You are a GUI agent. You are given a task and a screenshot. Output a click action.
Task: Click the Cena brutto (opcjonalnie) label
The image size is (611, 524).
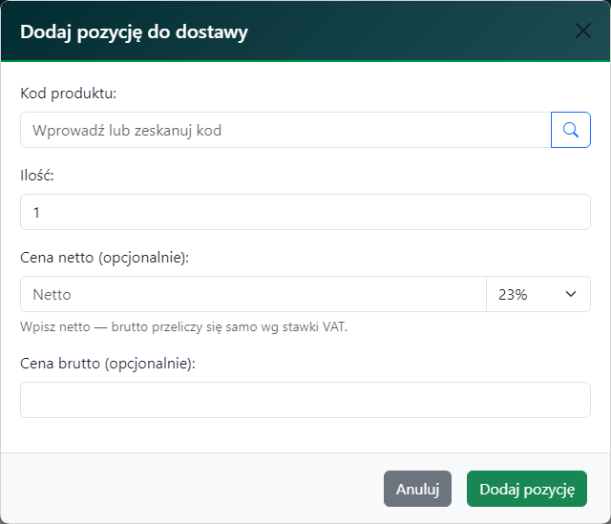[108, 364]
